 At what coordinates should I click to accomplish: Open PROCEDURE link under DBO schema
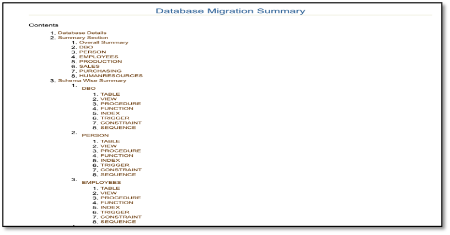click(x=121, y=104)
